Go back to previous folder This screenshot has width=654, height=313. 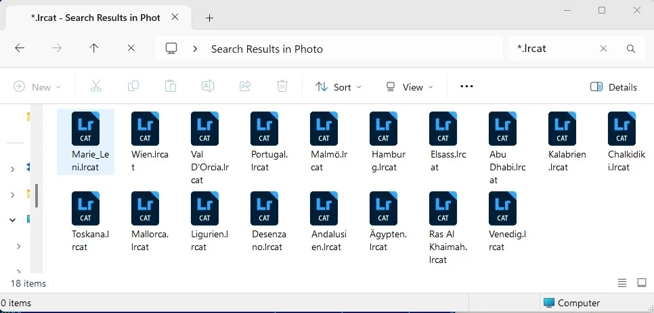tap(20, 48)
